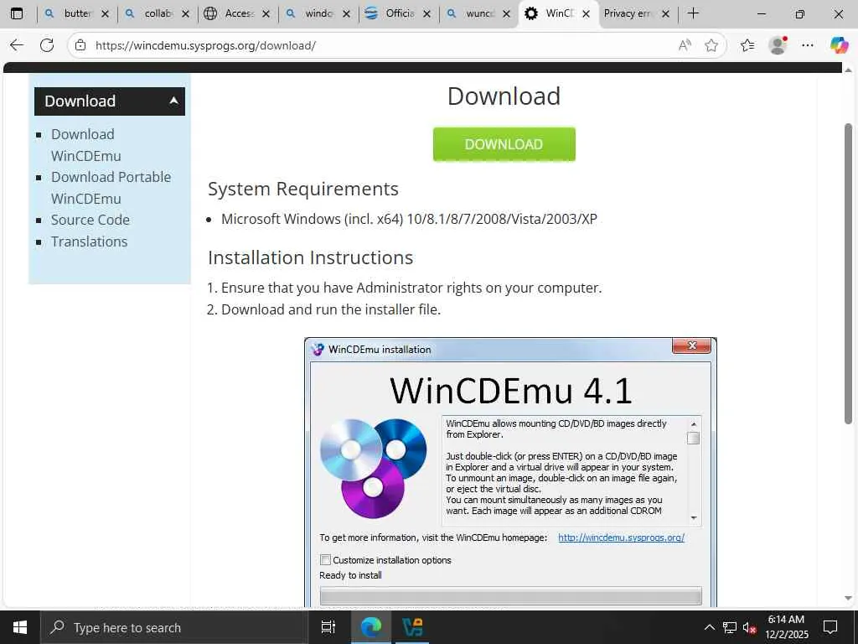Viewport: 858px width, 644px height.
Task: Click the taskbar app next to Edge
Action: pos(412,627)
